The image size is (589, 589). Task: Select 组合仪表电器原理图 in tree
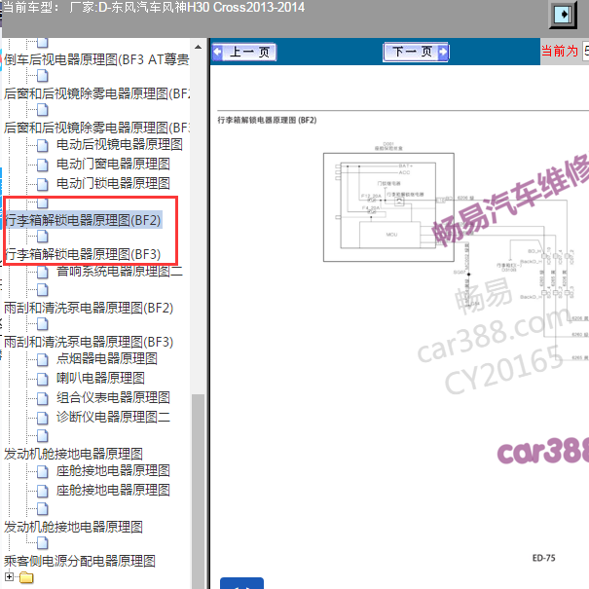[113, 397]
